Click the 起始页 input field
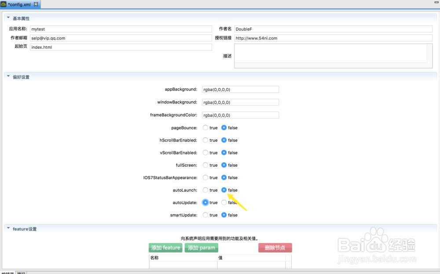Viewport: 440px width, 274px height. pyautogui.click(x=121, y=47)
